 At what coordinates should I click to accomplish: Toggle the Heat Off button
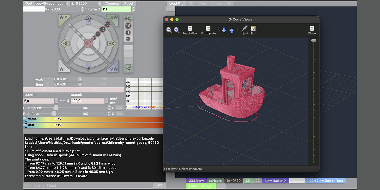48,79
